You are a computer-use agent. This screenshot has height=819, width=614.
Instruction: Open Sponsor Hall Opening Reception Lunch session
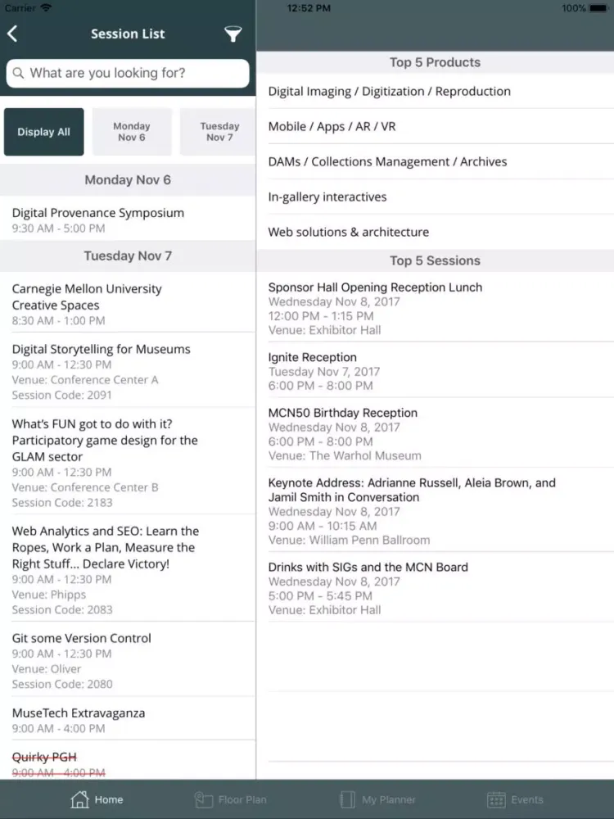[x=436, y=307]
